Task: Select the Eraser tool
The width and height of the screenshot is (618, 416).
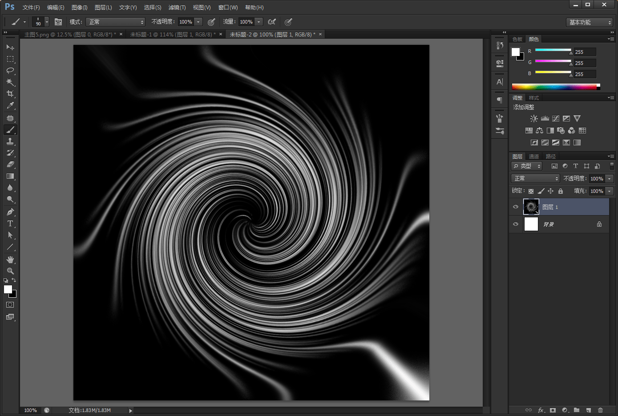Action: [10, 164]
